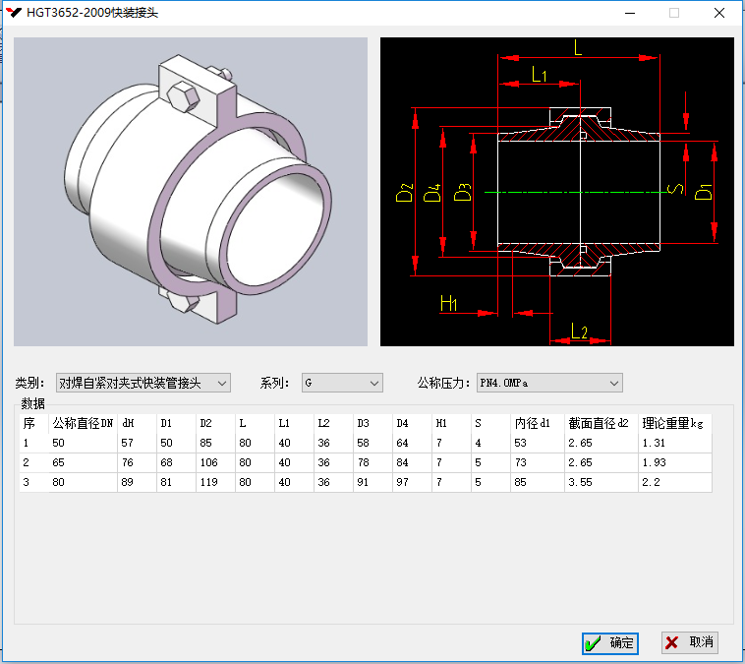Click the 3D coupling preview image

click(191, 192)
